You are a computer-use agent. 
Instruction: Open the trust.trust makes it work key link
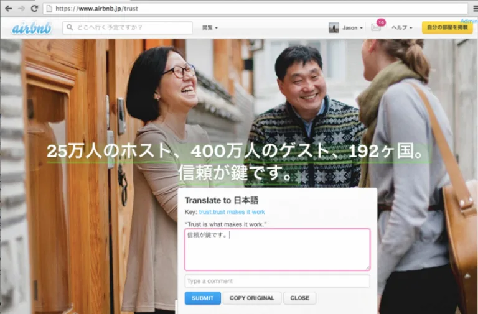[x=232, y=212]
